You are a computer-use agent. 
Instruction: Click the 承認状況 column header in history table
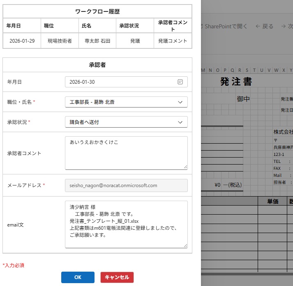click(x=129, y=26)
